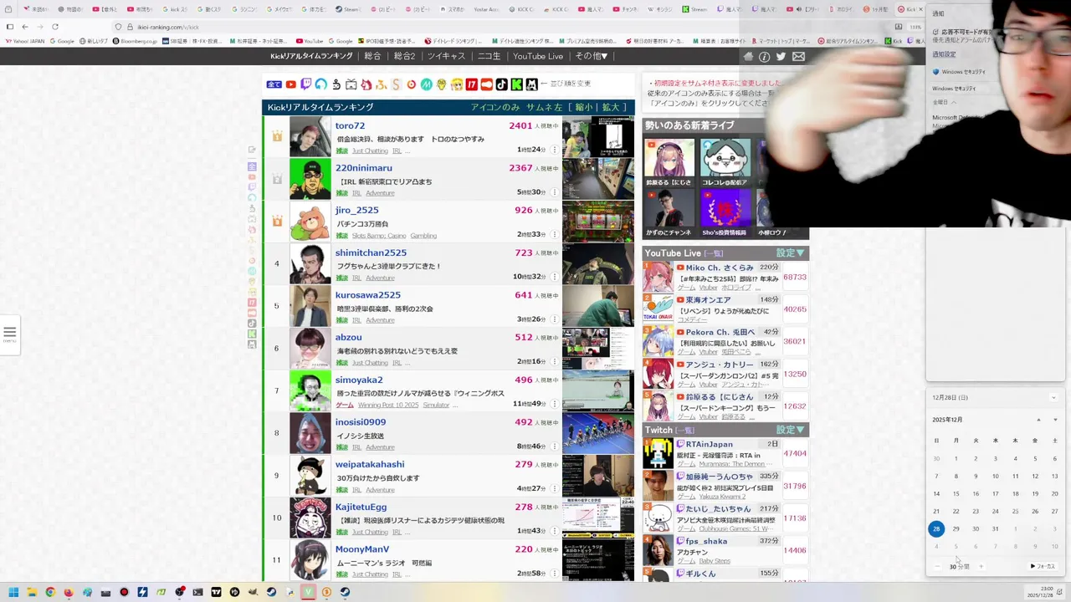Open the Windows Start button
This screenshot has height=602, width=1071.
coord(13,592)
